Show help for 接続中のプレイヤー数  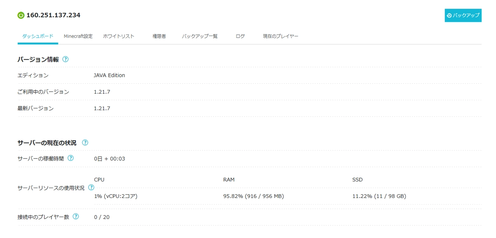(76, 217)
